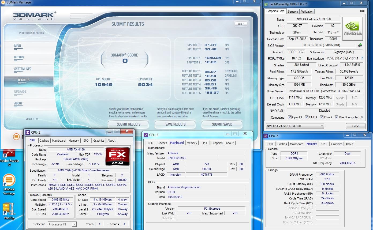Click the HT Link 2204.43 MHz value

(61, 214)
